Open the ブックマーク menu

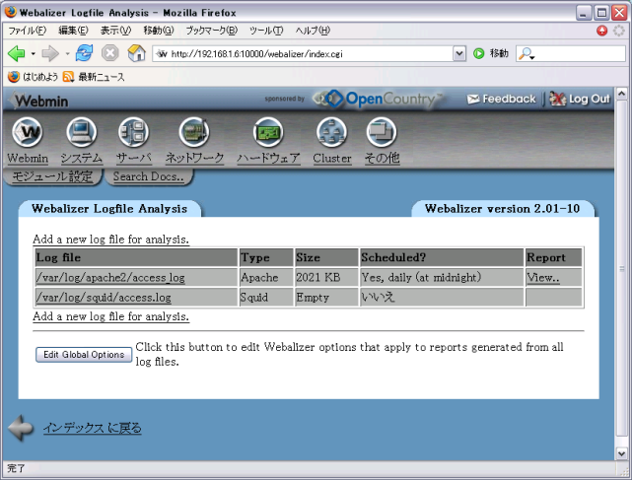click(211, 31)
